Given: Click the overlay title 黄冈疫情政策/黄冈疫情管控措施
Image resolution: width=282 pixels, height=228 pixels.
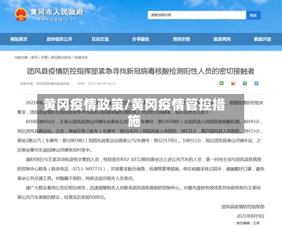Looking at the screenshot, I should 134,112.
